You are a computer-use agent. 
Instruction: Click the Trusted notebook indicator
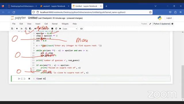tap(144, 24)
